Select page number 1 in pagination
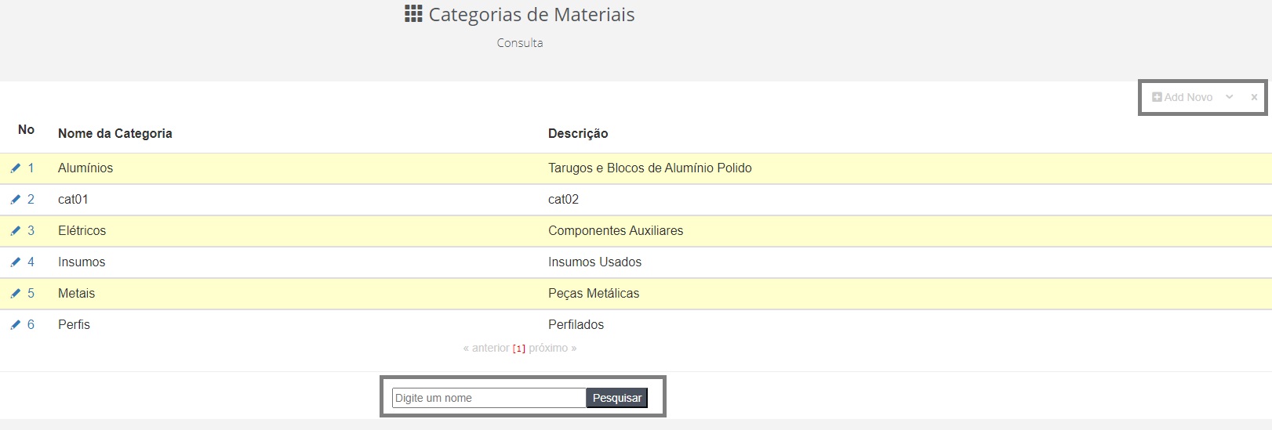Image resolution: width=1272 pixels, height=430 pixels. click(519, 349)
